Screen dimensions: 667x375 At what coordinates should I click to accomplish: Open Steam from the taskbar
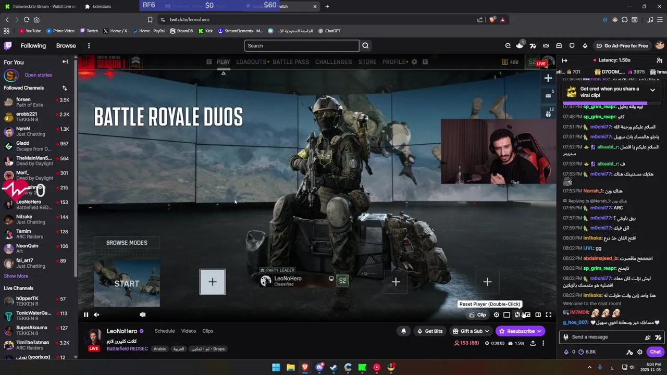tap(333, 367)
